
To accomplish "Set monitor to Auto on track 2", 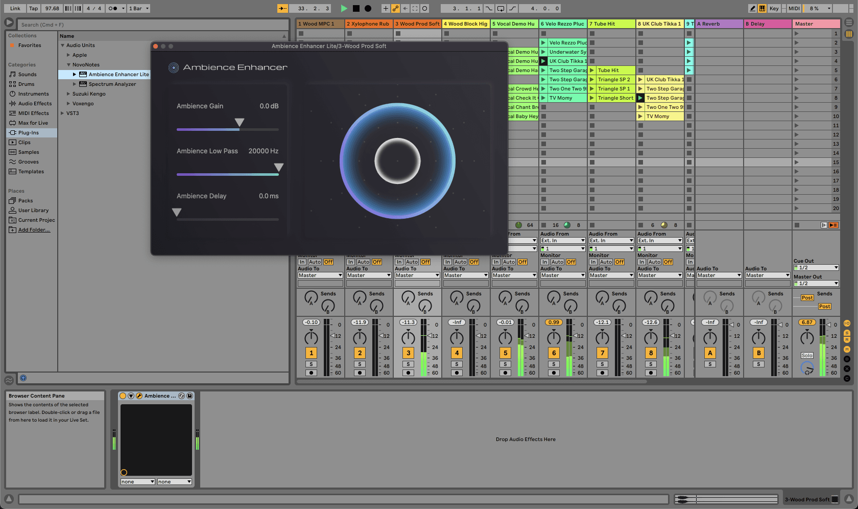I will [x=364, y=262].
